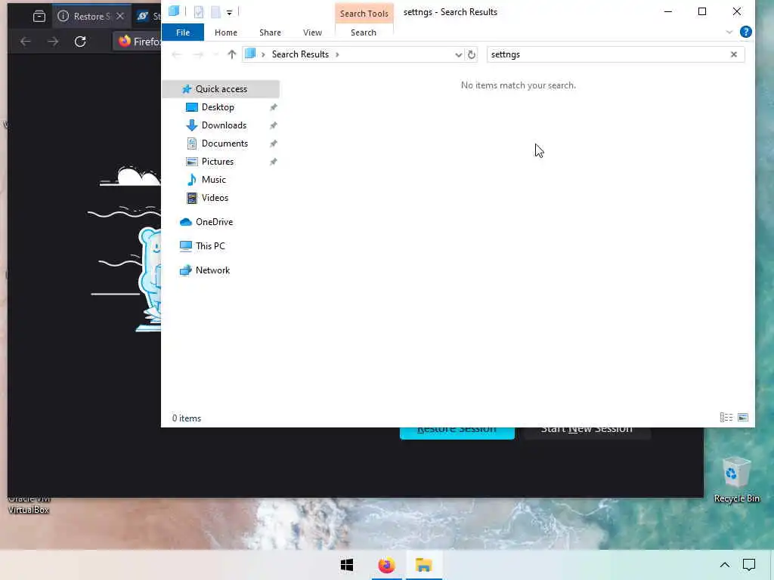The height and width of the screenshot is (580, 774).
Task: Select the Search ribbon tab
Action: click(x=364, y=32)
